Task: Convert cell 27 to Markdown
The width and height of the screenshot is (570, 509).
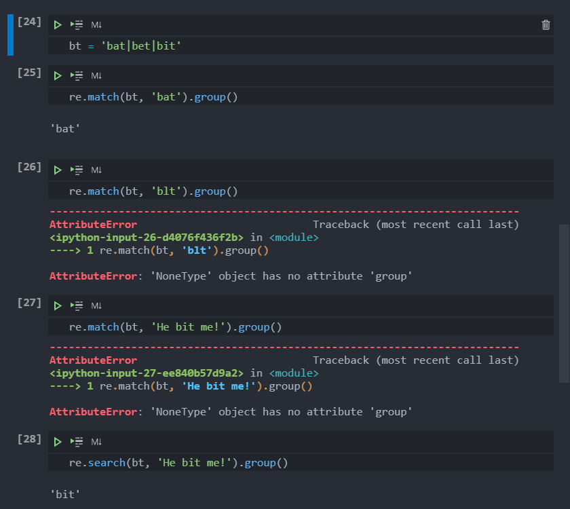Action: tap(96, 306)
